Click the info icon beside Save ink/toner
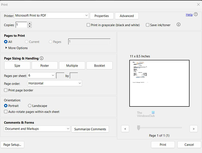Viewport: 202px width, 153px height. pos(178,25)
